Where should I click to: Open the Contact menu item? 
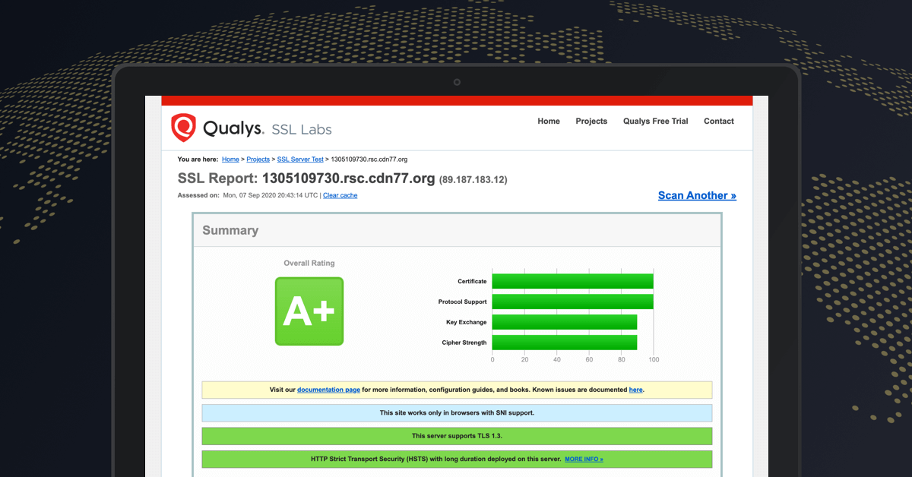pos(719,122)
